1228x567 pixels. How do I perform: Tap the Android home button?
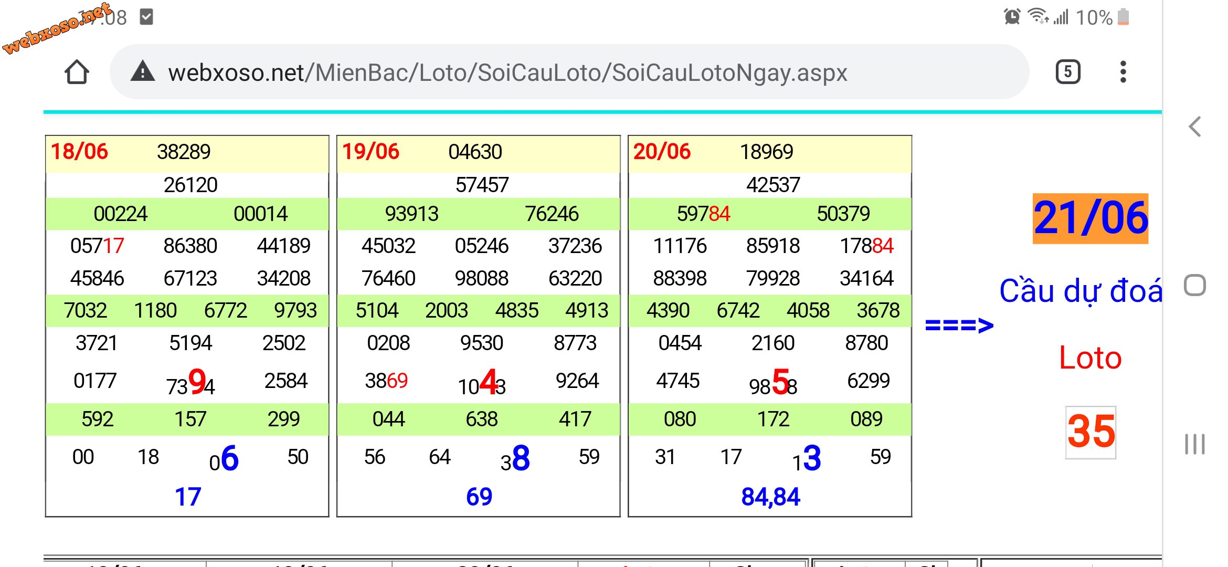pyautogui.click(x=1195, y=286)
